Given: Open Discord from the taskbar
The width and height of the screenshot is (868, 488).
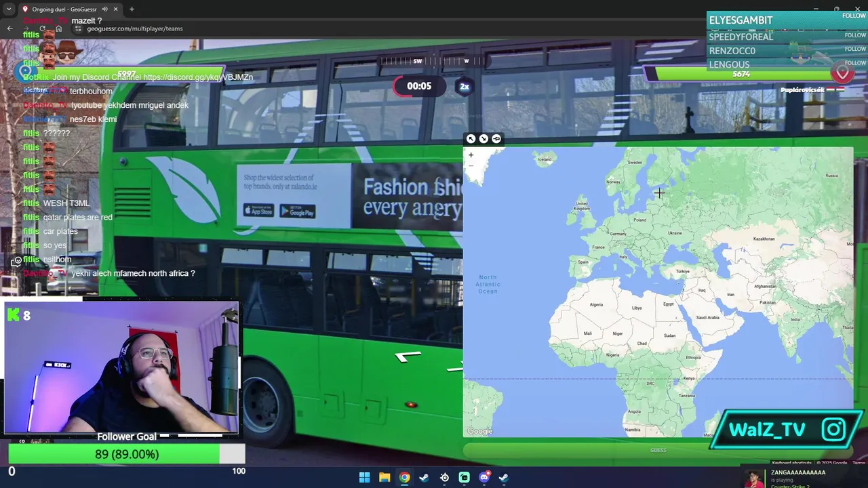Looking at the screenshot, I should [484, 477].
